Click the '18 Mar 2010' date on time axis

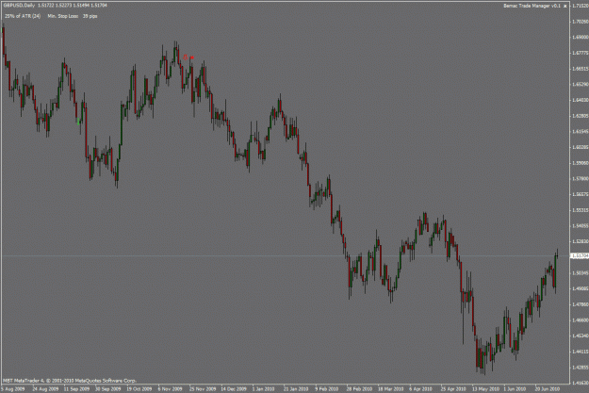[390, 389]
